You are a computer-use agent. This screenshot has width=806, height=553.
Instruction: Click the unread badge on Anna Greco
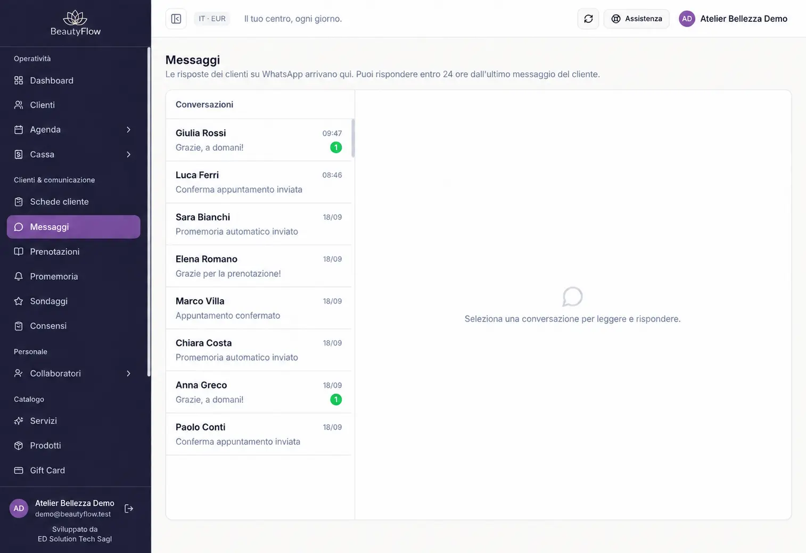coord(336,400)
